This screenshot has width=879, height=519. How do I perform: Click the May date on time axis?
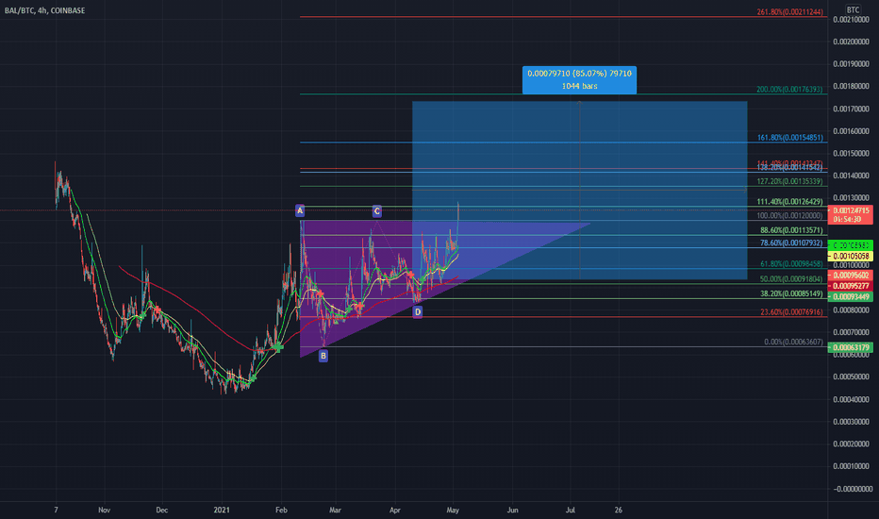point(453,510)
